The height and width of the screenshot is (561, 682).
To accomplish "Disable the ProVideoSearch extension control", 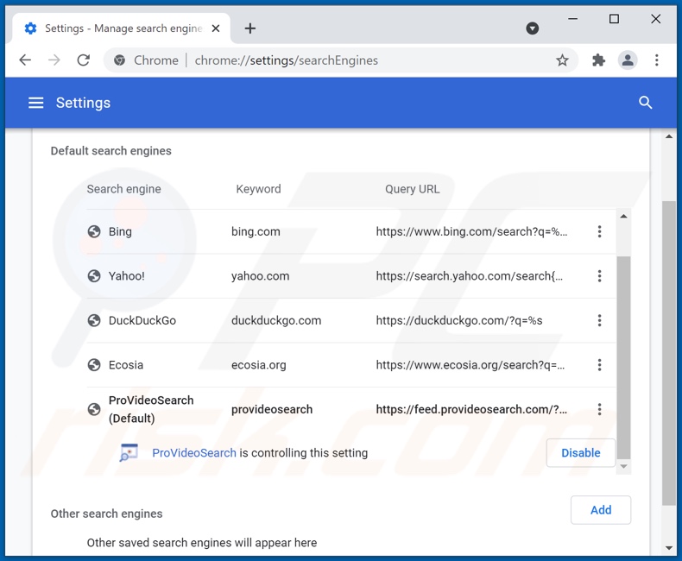I will (x=581, y=453).
